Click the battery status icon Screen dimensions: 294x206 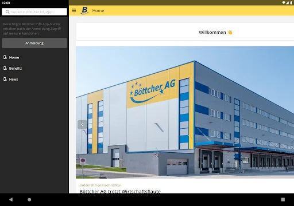(291, 3)
